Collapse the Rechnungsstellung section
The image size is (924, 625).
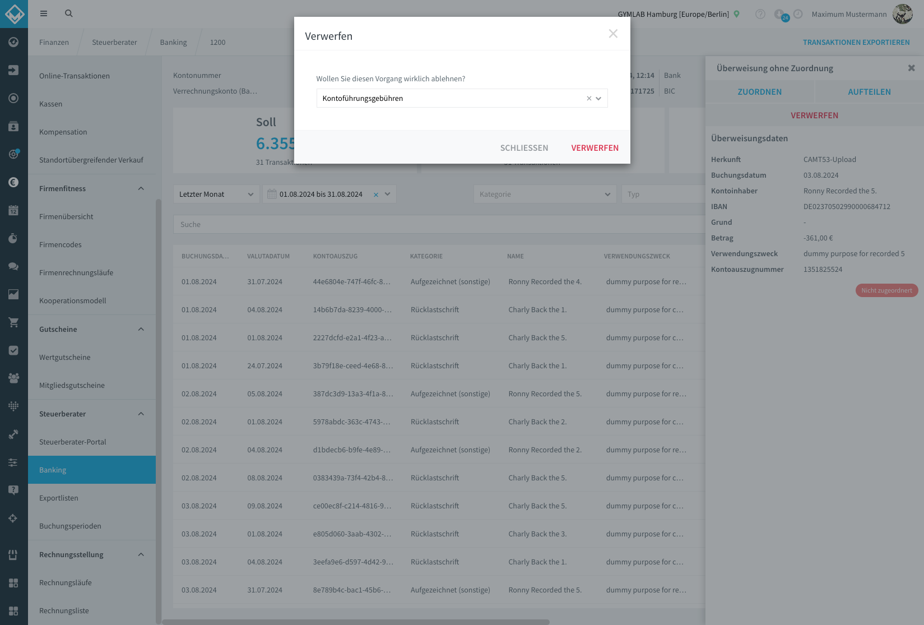tap(141, 554)
